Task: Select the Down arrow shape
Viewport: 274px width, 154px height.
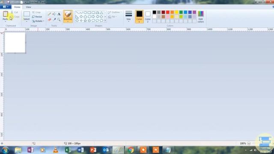Action: point(77,21)
